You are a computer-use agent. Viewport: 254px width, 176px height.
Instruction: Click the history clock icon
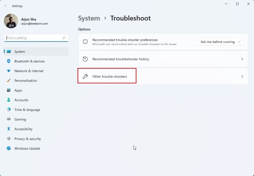pyautogui.click(x=85, y=59)
